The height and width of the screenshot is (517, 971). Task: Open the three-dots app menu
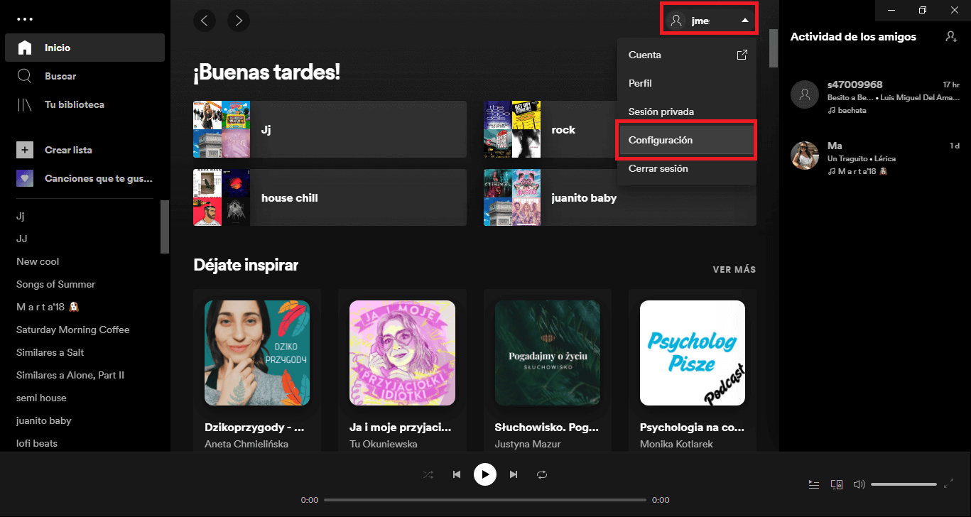pyautogui.click(x=25, y=19)
